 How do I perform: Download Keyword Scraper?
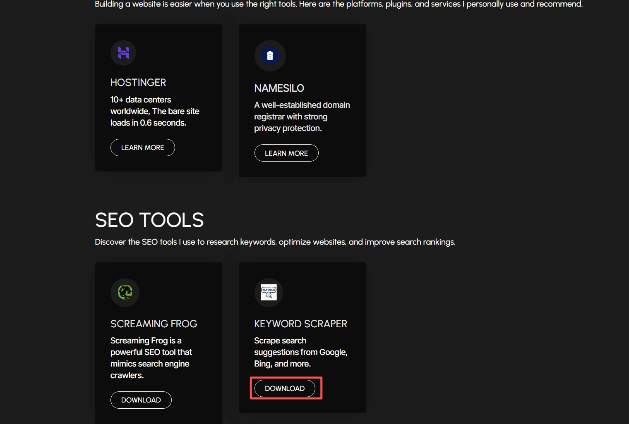point(285,388)
